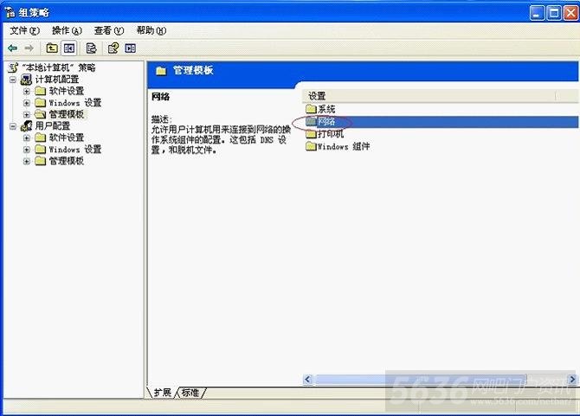
Task: Open the 查看(V) menu
Action: point(109,30)
